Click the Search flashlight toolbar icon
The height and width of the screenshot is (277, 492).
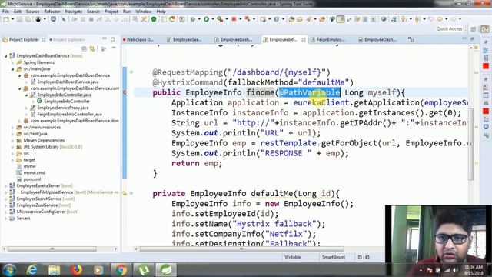[309, 19]
